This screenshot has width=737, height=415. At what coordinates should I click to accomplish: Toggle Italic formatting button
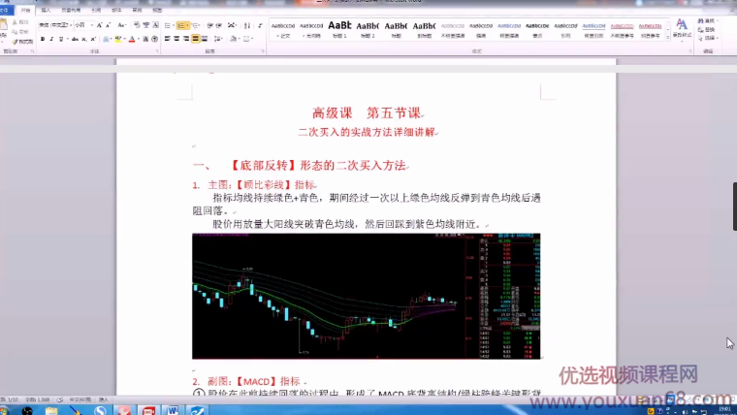pyautogui.click(x=51, y=39)
